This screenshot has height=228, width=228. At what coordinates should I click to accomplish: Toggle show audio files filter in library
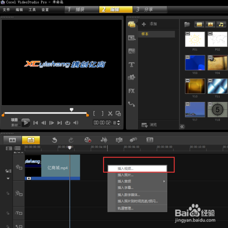[x=221, y=24]
